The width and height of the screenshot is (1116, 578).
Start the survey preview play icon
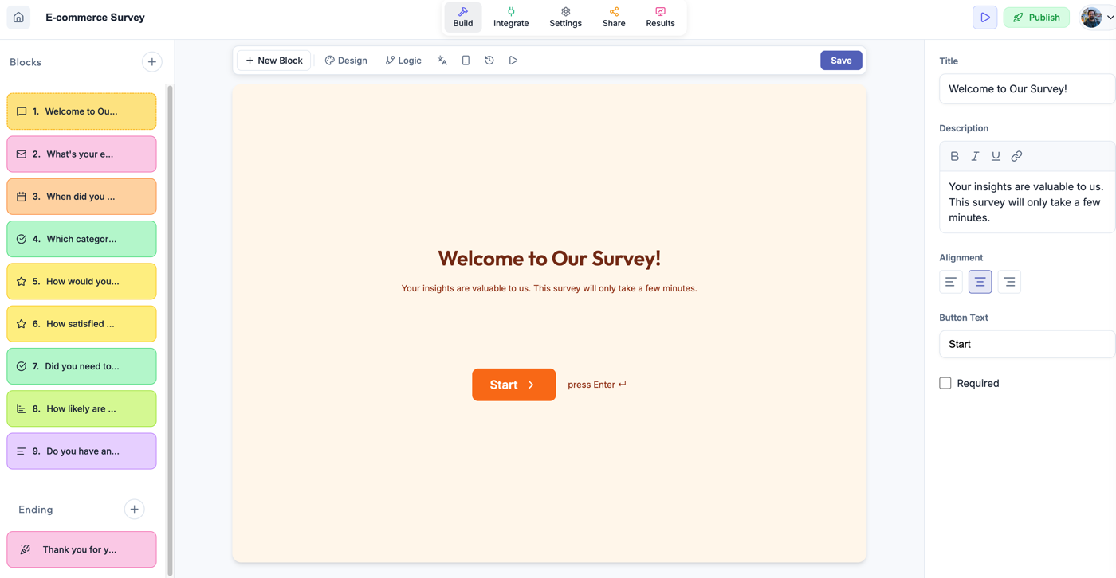[x=513, y=60]
